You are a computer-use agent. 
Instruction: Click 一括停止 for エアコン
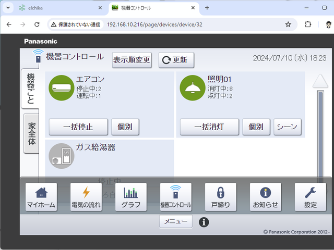78,127
